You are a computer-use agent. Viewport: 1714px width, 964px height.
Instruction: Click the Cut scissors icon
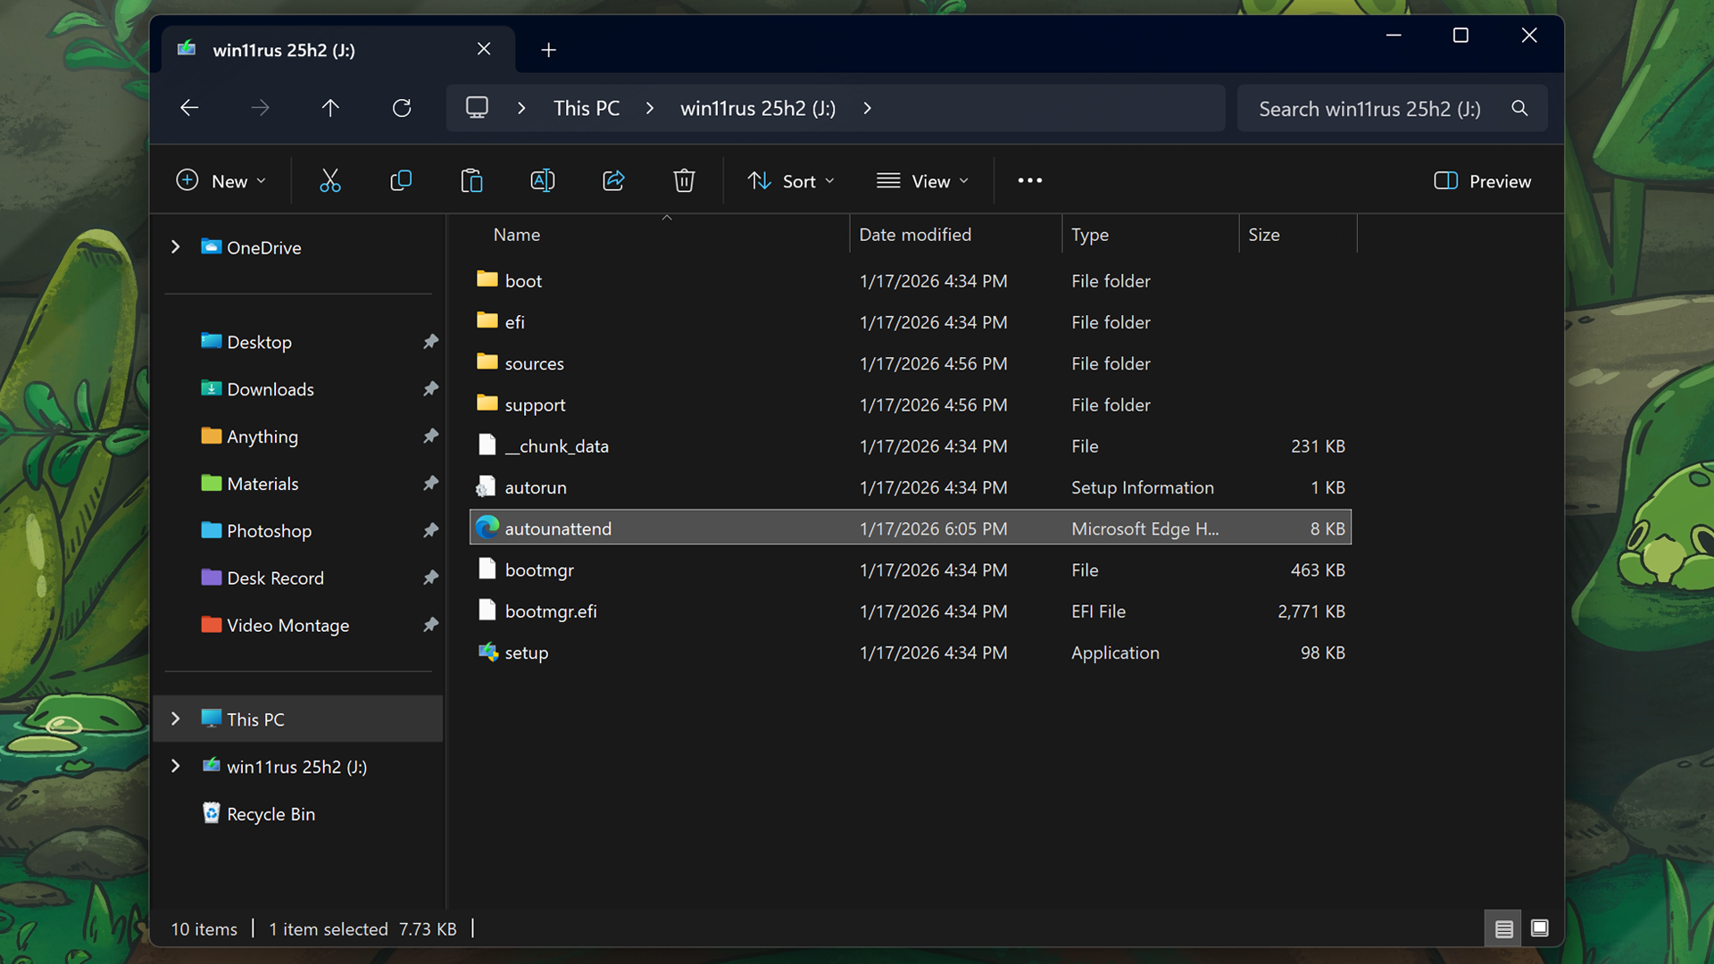pyautogui.click(x=330, y=181)
